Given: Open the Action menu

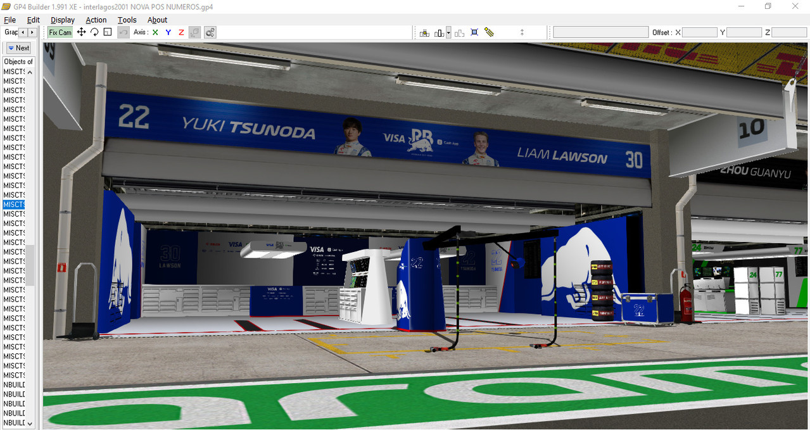Looking at the screenshot, I should (96, 20).
